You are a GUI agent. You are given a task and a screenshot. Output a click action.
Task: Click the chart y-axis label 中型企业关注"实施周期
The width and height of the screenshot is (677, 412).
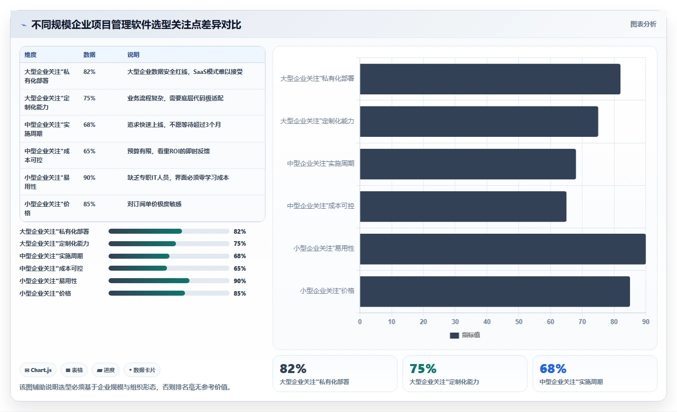tap(320, 163)
